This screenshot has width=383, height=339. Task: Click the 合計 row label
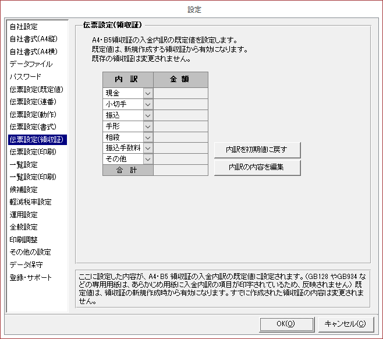tap(128, 170)
